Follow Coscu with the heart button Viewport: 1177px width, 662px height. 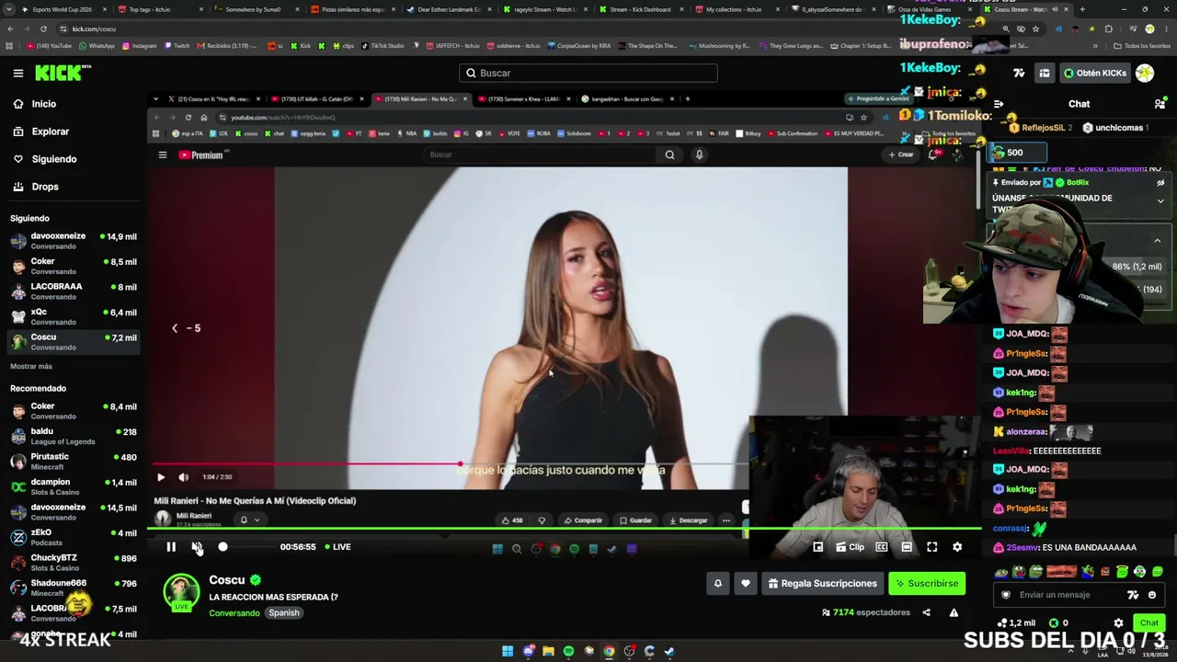tap(746, 583)
